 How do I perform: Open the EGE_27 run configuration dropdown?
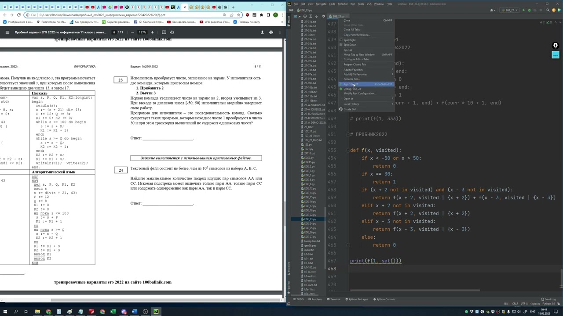[509, 10]
